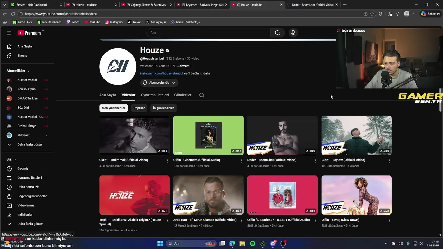Viewport: 443px width, 249px height.
Task: Open TikTok bookmark in favorites bar
Action: [x=134, y=22]
